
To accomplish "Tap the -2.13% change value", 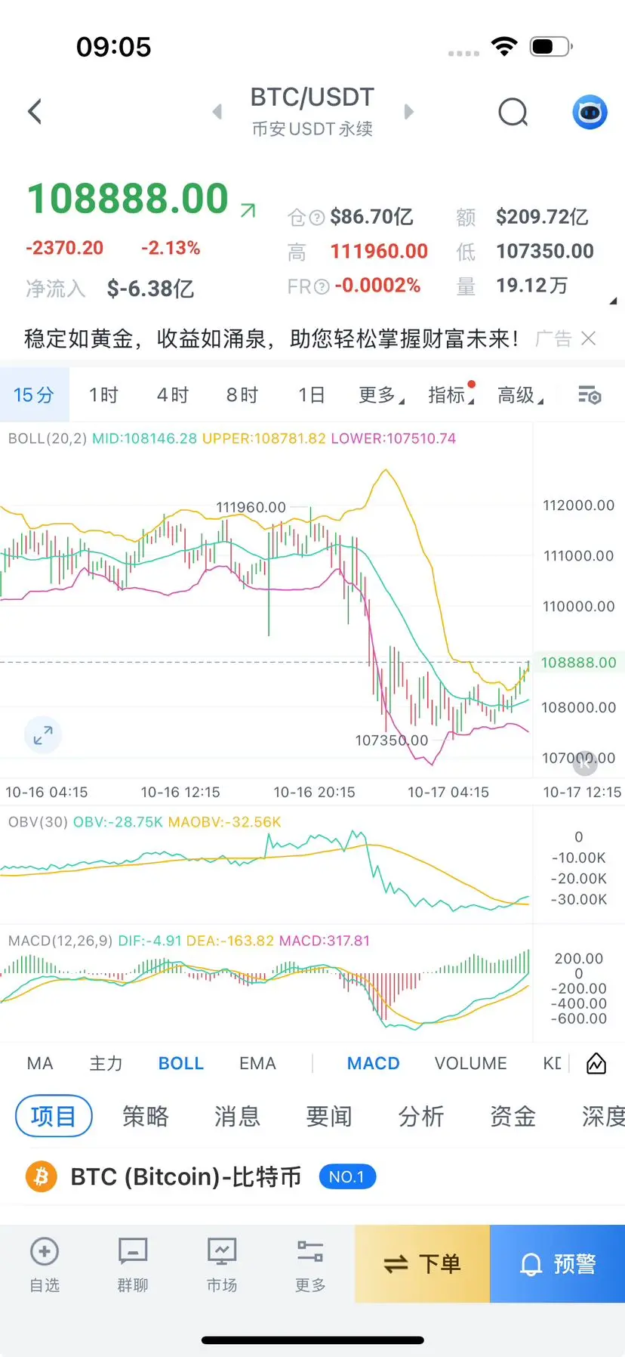I will tap(171, 248).
